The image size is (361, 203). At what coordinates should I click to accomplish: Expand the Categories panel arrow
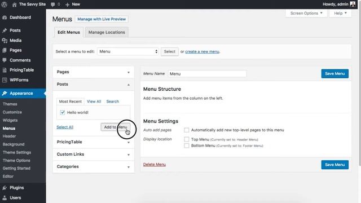(129, 167)
